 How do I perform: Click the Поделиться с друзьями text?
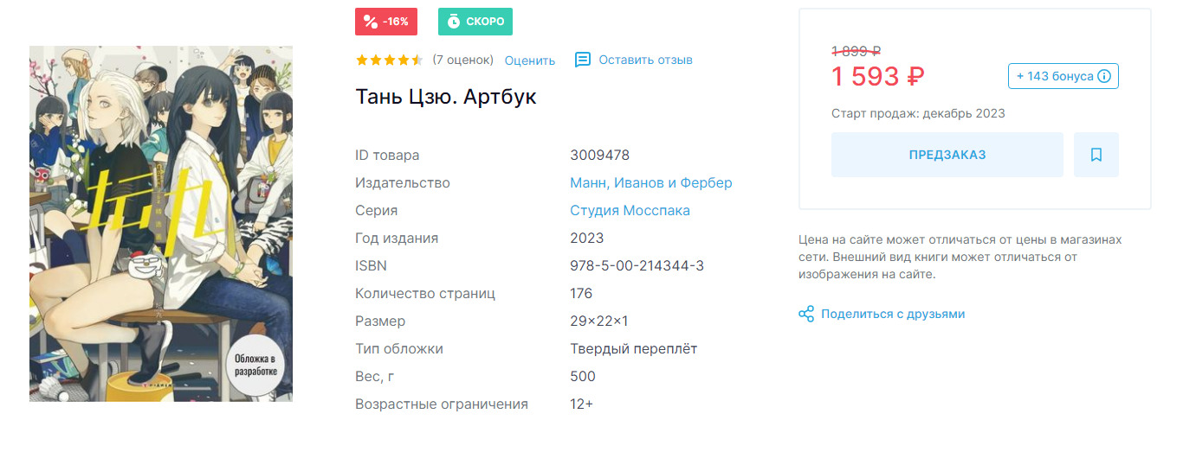(893, 314)
